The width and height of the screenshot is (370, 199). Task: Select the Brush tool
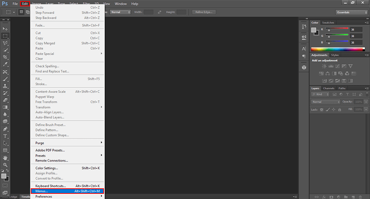click(5, 79)
